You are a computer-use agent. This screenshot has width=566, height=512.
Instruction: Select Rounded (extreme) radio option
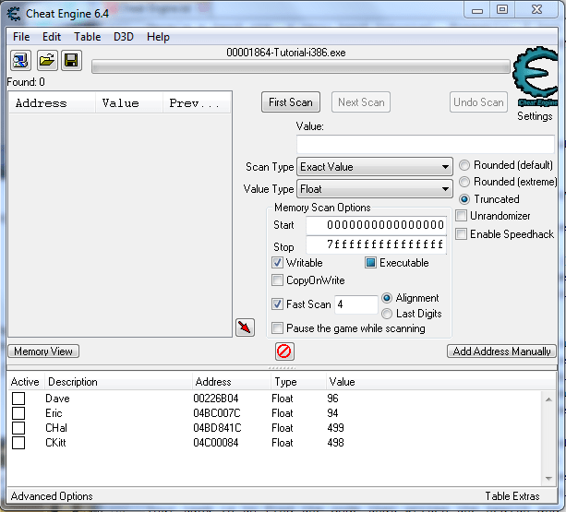tap(464, 182)
